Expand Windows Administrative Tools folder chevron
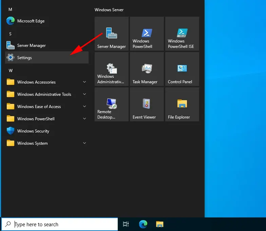This screenshot has height=231, width=266. click(x=84, y=94)
